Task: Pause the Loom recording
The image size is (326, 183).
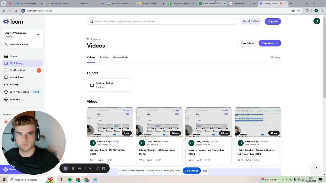Action: [x=73, y=168]
